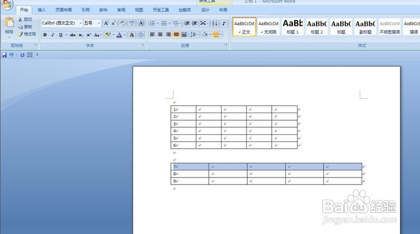This screenshot has width=420, height=234.
Task: Clear formatting with the eraser icon
Action: click(x=122, y=23)
